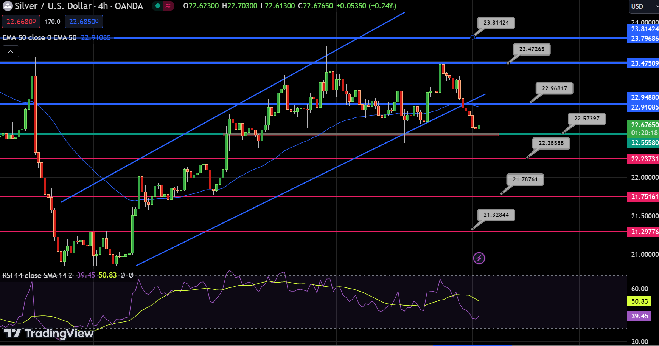The image size is (659, 346).
Task: Click the 23.79686 blue axis price tag
Action: (x=643, y=39)
